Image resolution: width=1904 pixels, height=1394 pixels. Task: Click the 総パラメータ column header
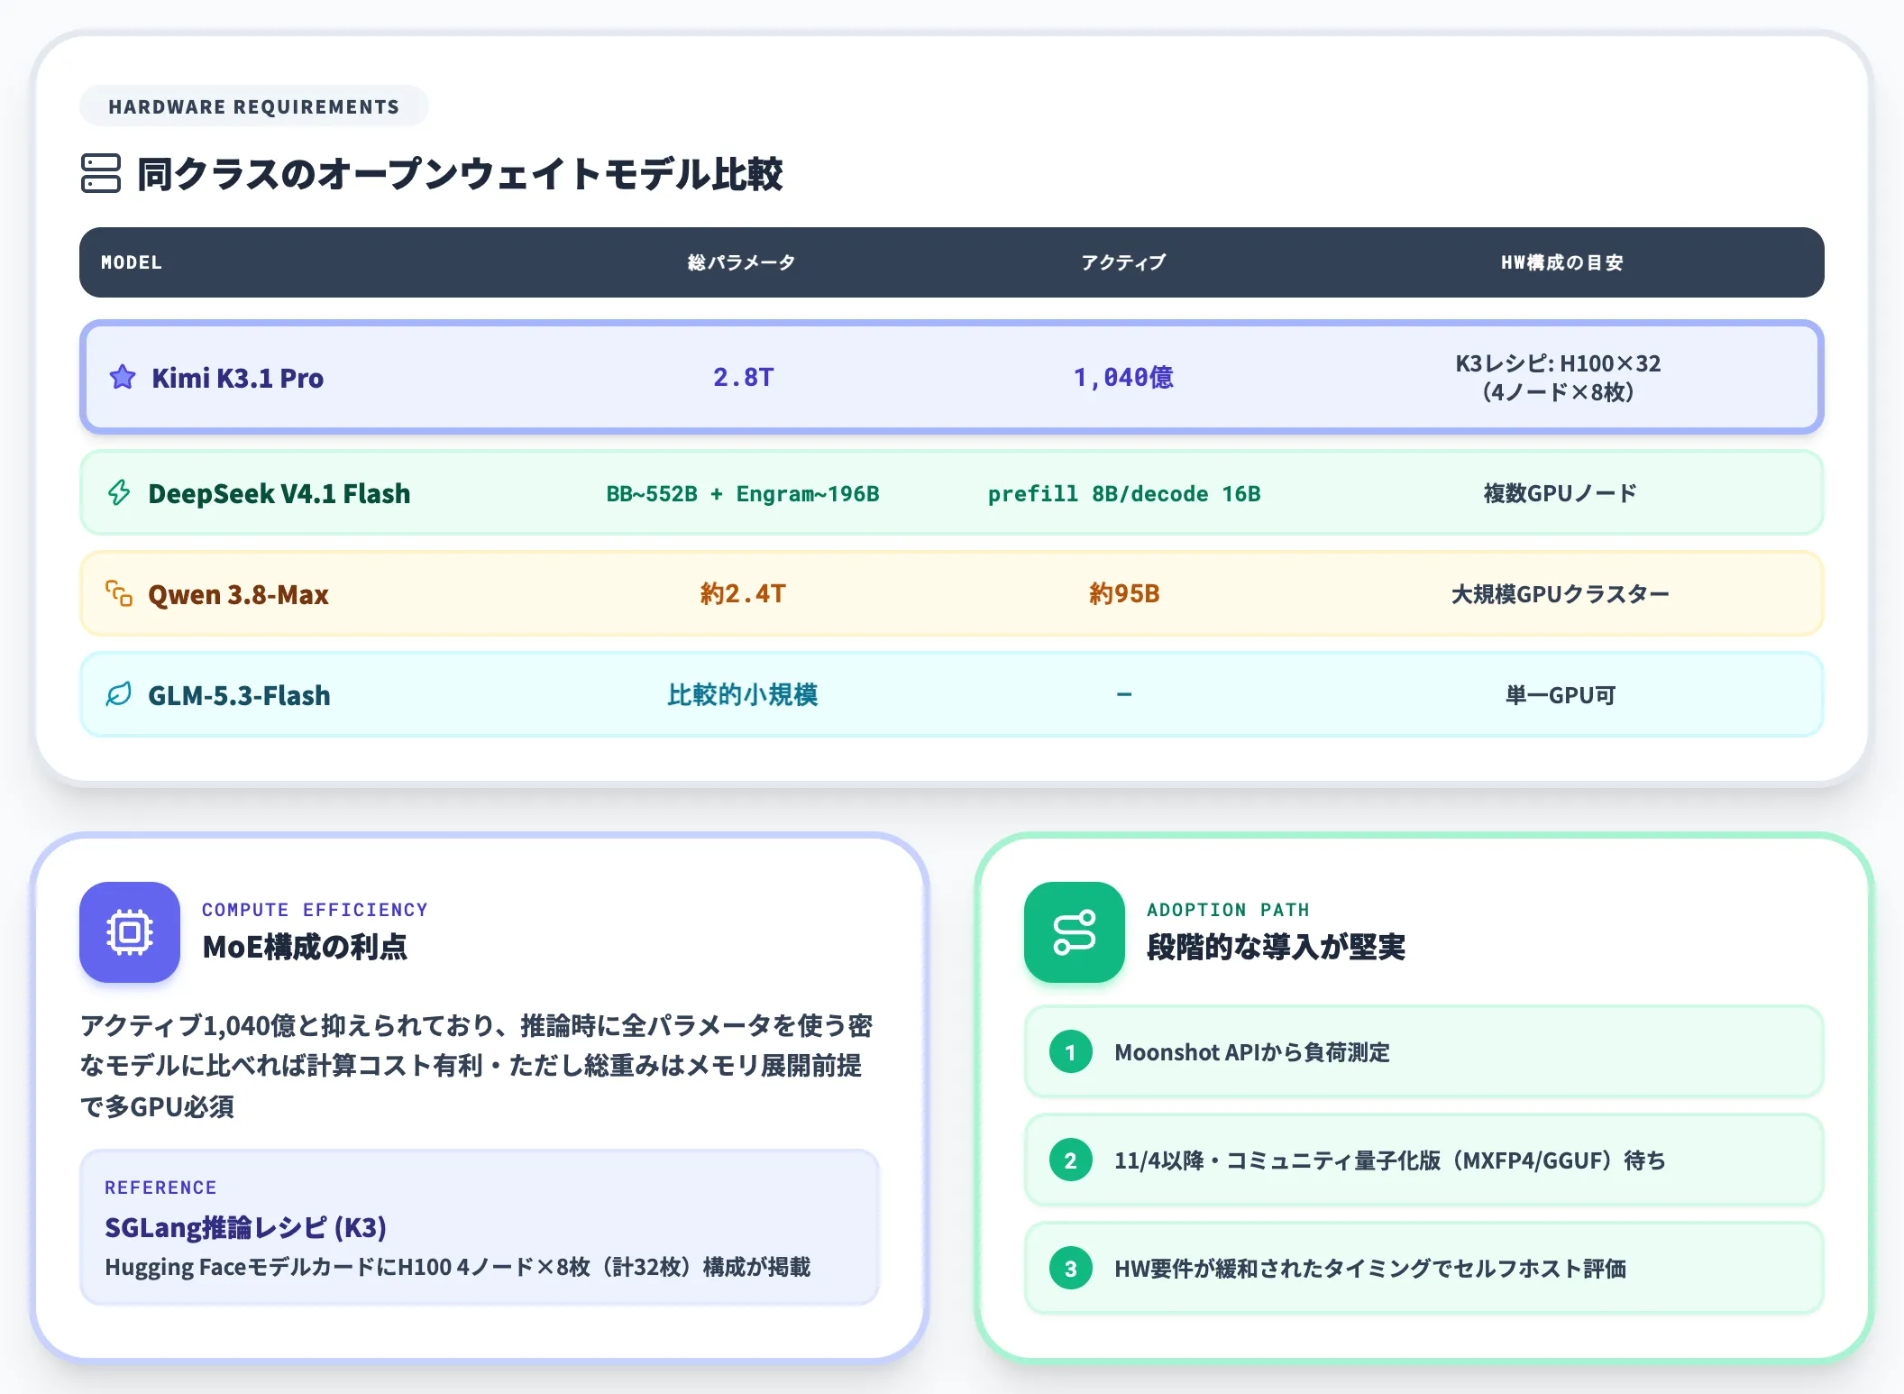point(742,262)
